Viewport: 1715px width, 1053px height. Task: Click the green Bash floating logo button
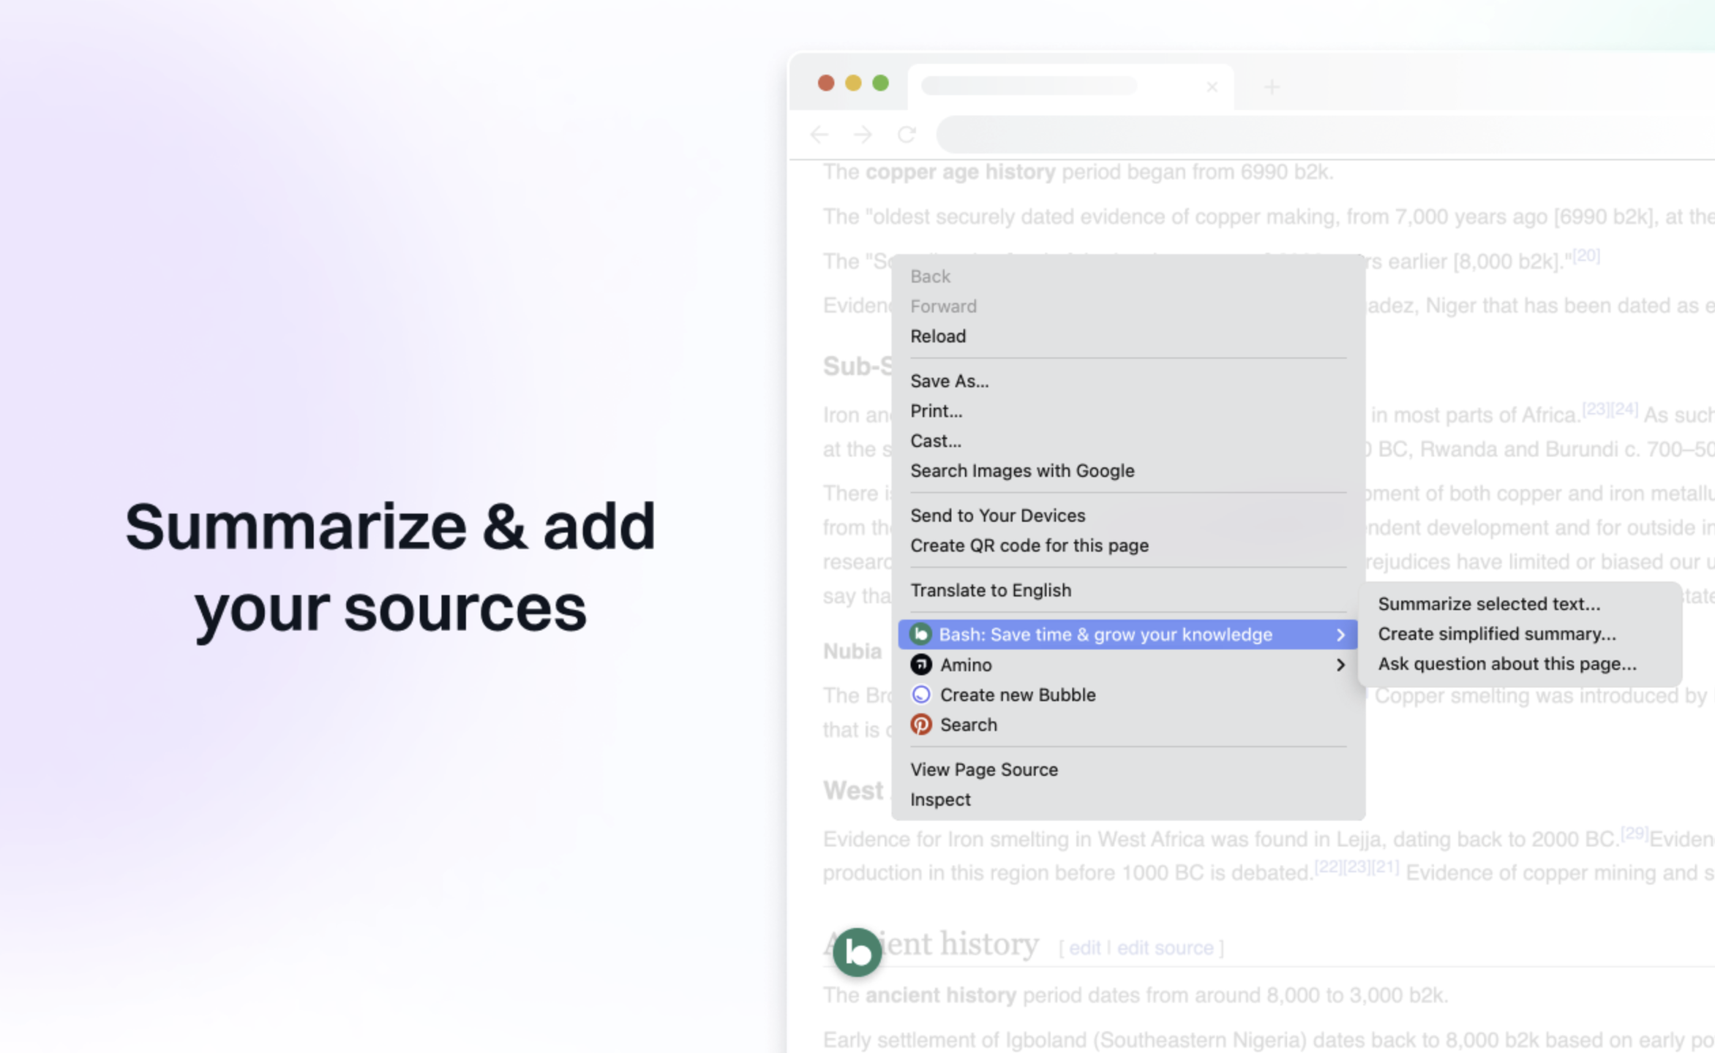click(857, 952)
